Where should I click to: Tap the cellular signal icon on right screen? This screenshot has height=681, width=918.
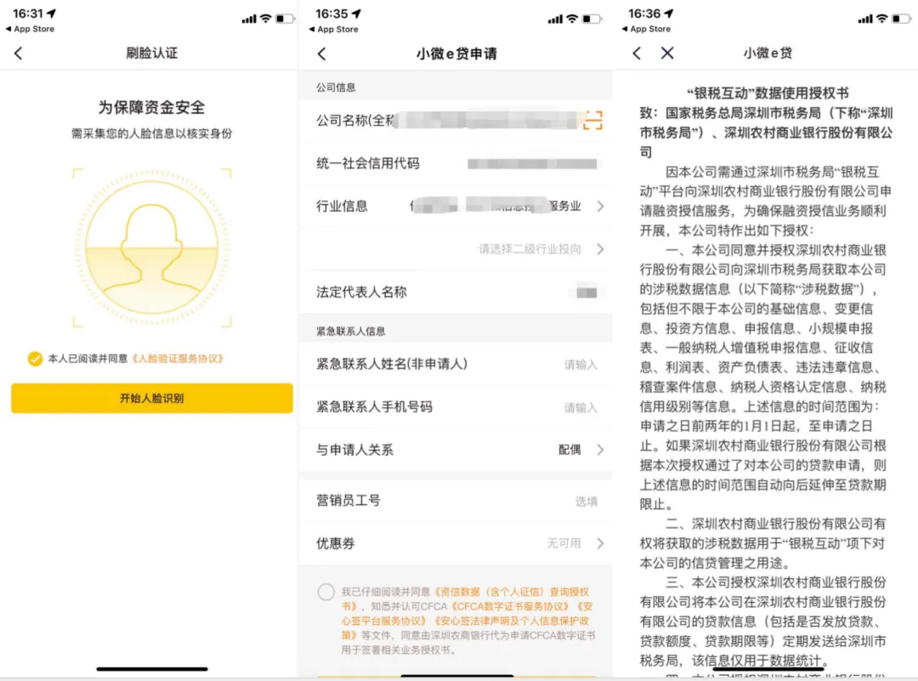pos(865,19)
